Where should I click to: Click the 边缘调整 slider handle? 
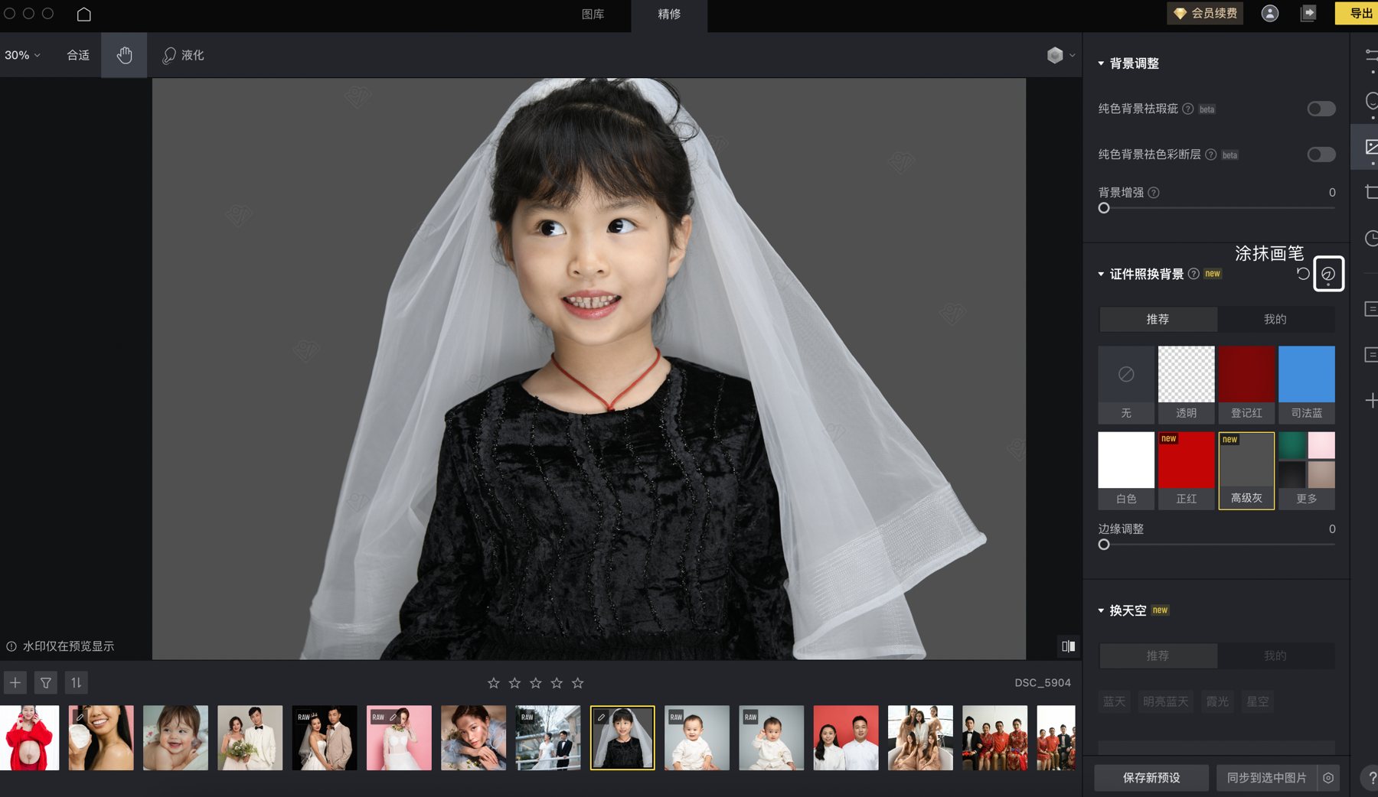pyautogui.click(x=1104, y=545)
